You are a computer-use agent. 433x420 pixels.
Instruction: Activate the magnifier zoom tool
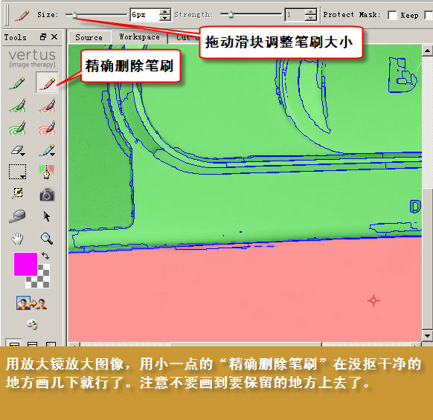[47, 239]
